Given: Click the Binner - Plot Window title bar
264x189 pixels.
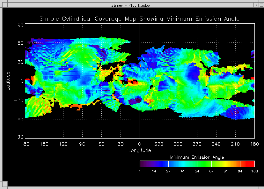Looking at the screenshot, I should 131,5.
